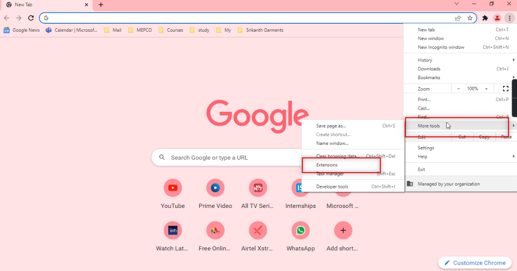
Task: Choose Clear browsing data...
Action: [x=353, y=156]
